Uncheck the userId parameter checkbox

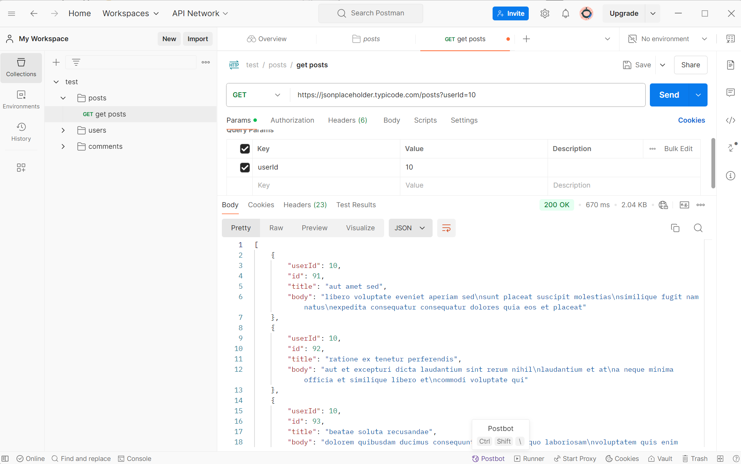click(x=245, y=167)
